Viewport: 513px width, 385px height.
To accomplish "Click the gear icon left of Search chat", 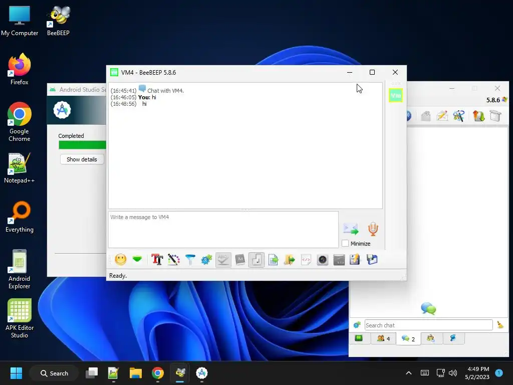I will click(x=357, y=325).
